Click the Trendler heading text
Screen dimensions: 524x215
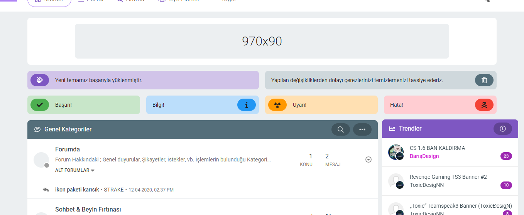410,129
